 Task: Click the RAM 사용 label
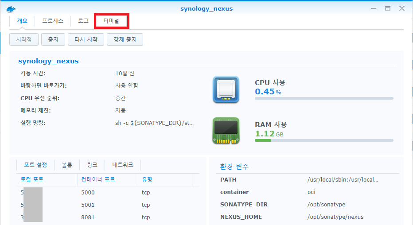(270, 125)
